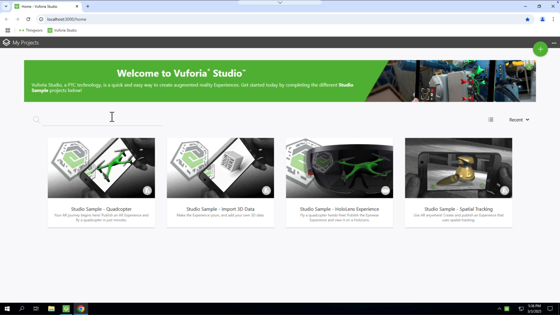
Task: Go back with the browser back arrow
Action: point(7,19)
